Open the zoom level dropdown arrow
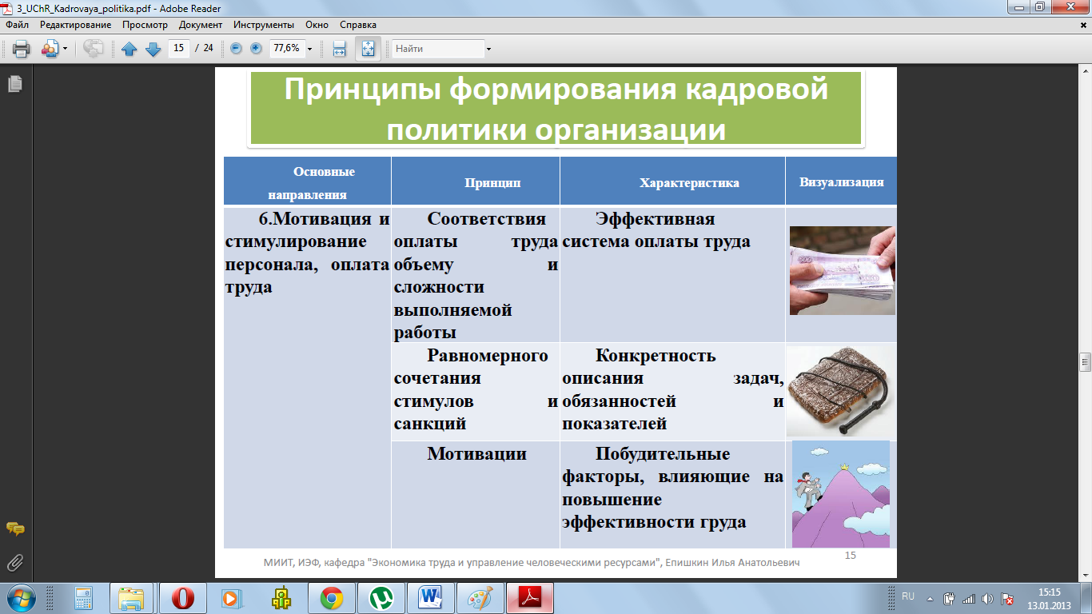1092x614 pixels. click(x=309, y=49)
